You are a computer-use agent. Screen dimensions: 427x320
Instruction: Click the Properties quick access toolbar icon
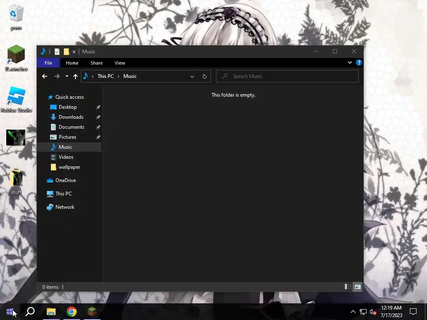pyautogui.click(x=57, y=51)
